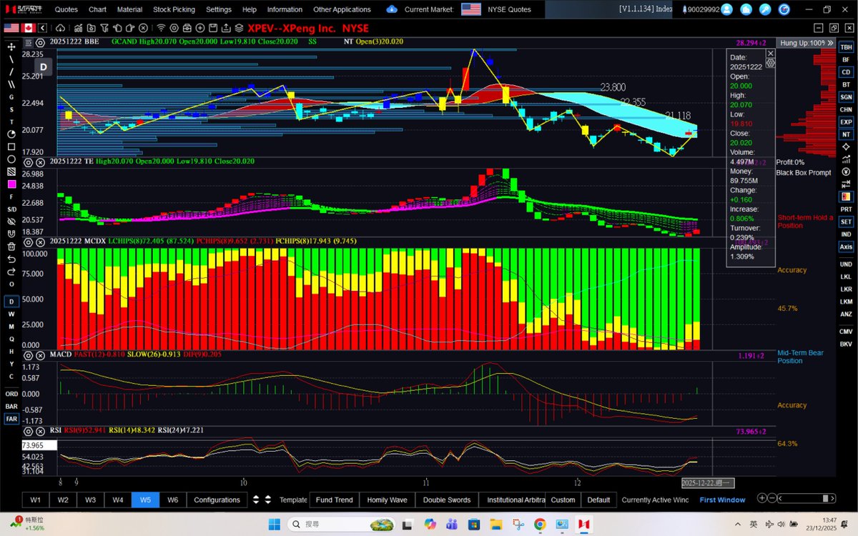Open the magenta drawing color swatch
858x536 pixels.
pos(11,184)
